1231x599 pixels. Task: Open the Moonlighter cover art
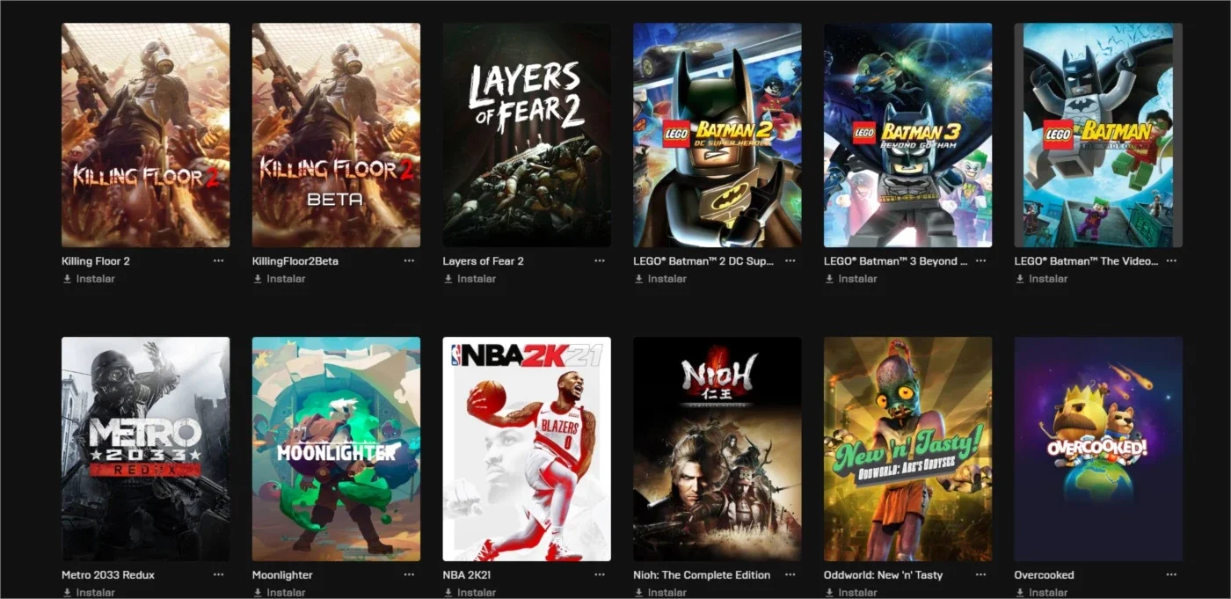click(336, 449)
